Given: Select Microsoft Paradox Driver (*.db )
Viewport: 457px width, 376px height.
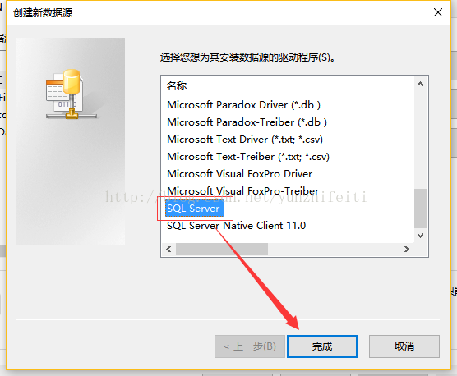Looking at the screenshot, I should 243,105.
